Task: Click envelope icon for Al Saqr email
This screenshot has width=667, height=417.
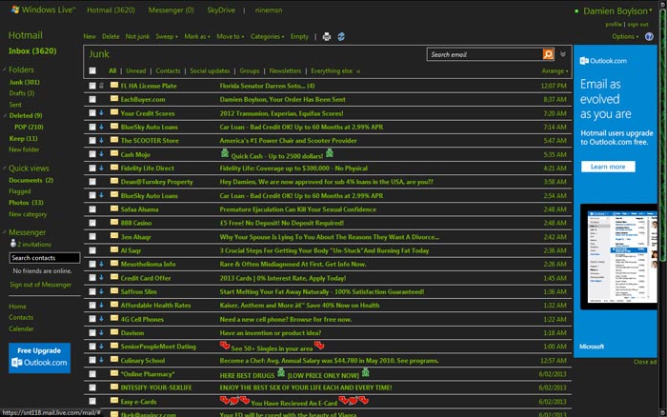Action: (x=114, y=249)
